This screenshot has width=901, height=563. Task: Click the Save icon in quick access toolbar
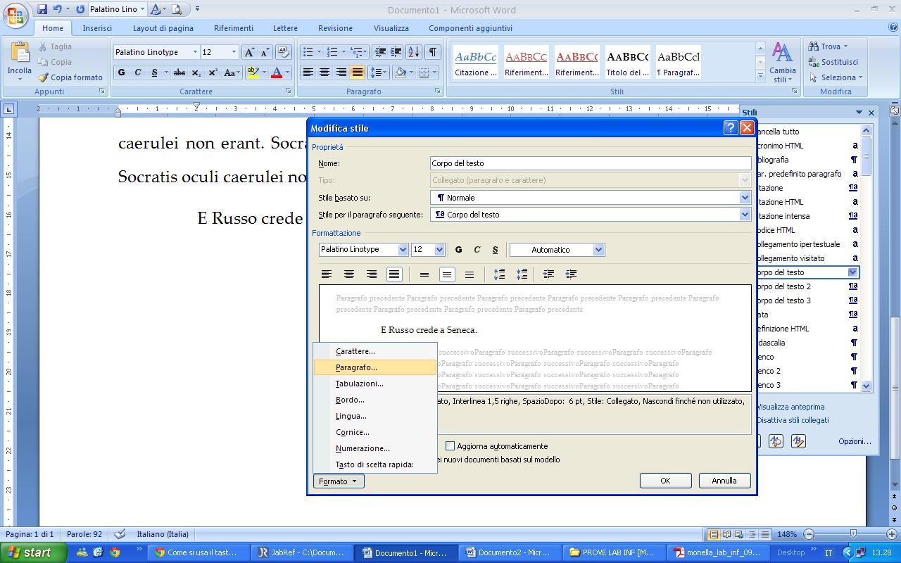click(x=42, y=9)
